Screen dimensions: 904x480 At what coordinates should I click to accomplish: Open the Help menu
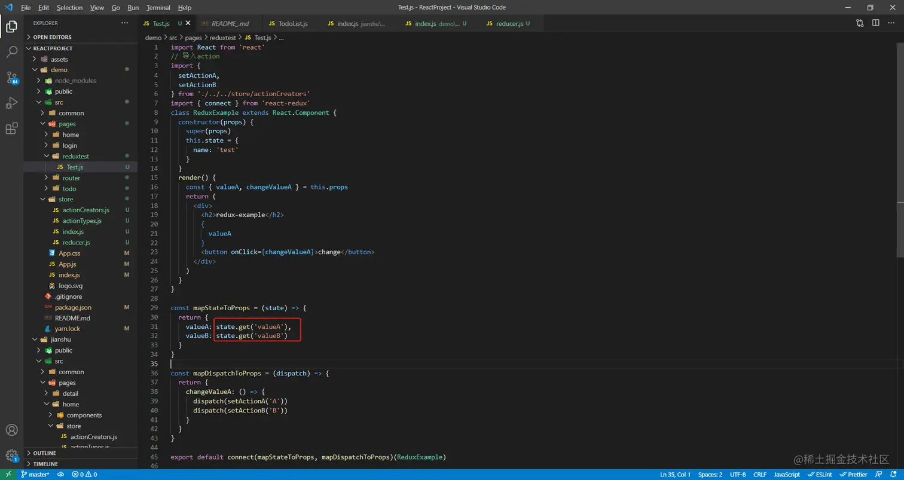(x=185, y=8)
